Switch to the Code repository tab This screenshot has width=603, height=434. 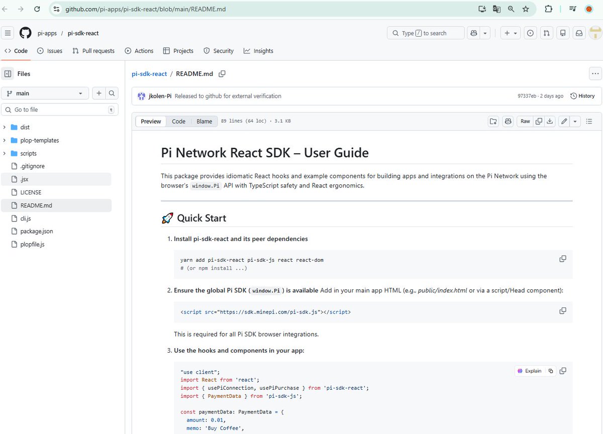click(x=16, y=51)
